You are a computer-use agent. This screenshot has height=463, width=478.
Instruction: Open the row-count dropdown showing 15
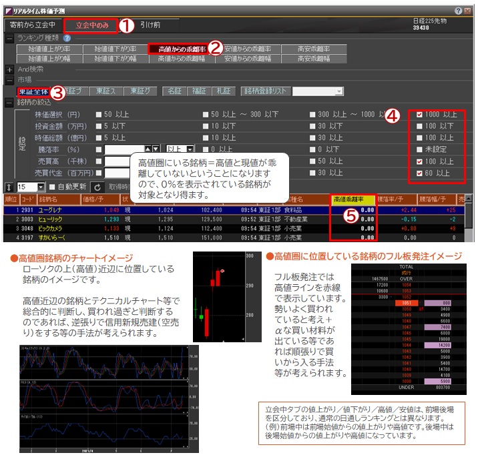[41, 187]
